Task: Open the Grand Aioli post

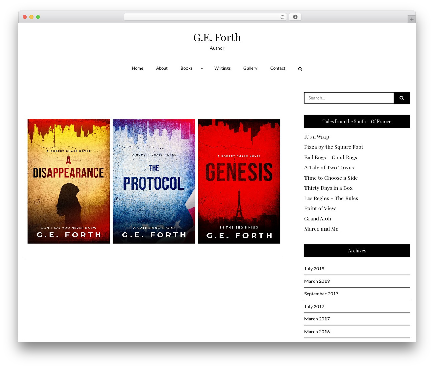Action: point(318,219)
